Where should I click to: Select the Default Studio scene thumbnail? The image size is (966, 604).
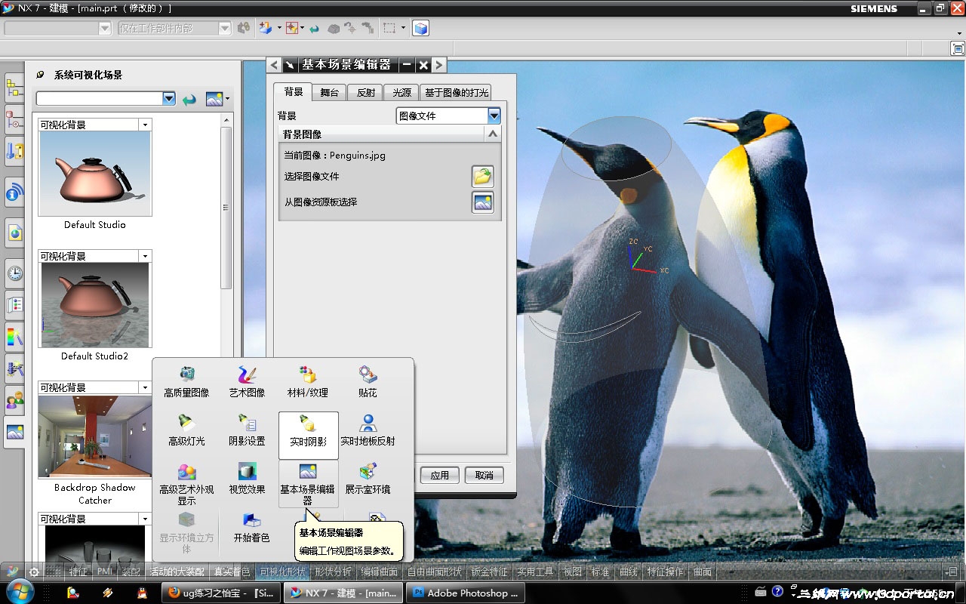[95, 174]
